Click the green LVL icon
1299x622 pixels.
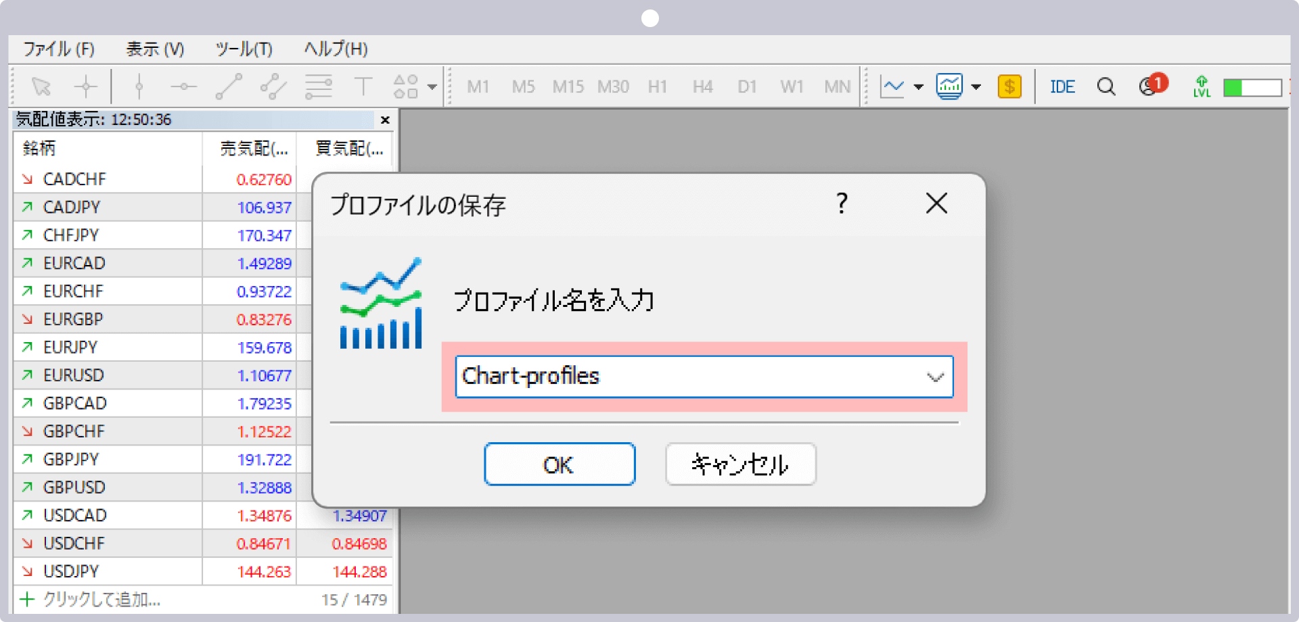1202,87
